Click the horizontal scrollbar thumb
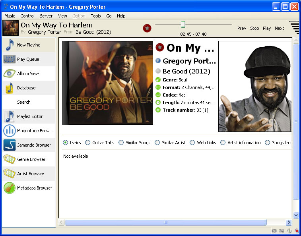Image resolution: width=301 pixels, height=236 pixels. (166, 222)
